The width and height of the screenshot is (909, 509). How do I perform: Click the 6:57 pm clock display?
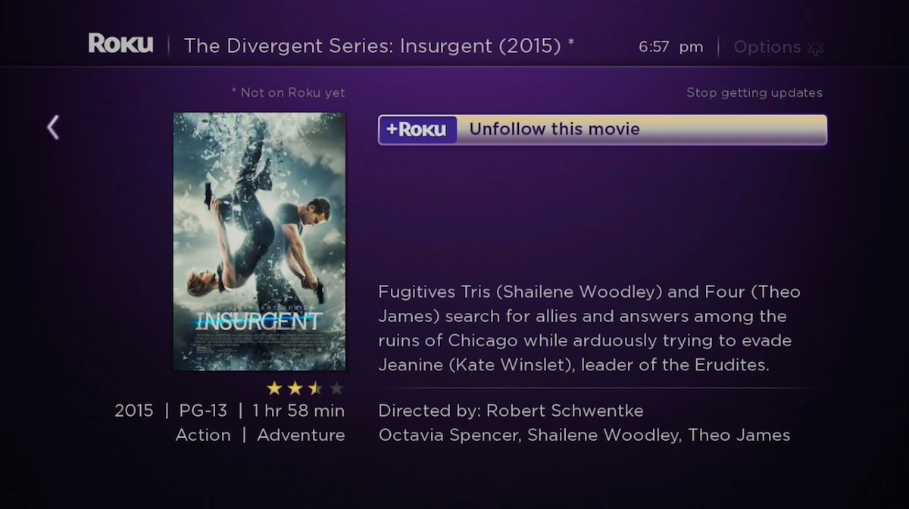tap(670, 47)
